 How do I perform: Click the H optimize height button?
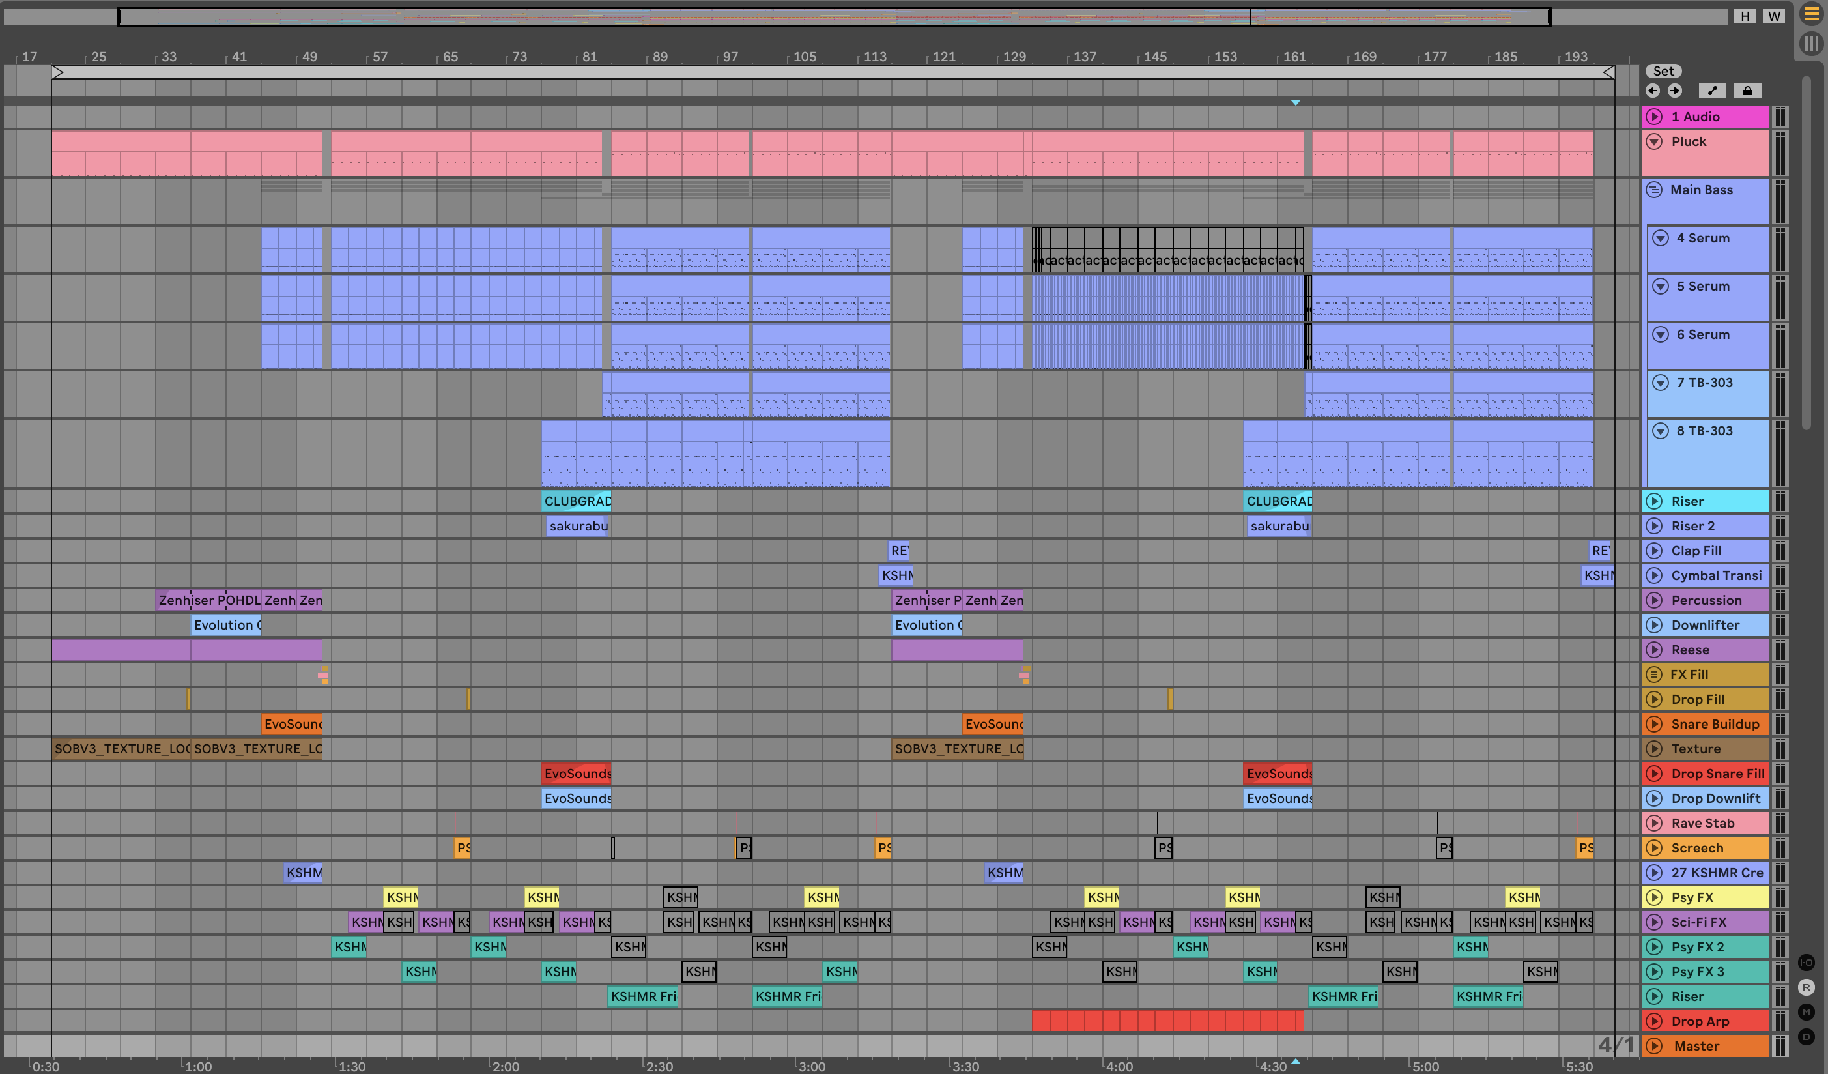(x=1745, y=16)
